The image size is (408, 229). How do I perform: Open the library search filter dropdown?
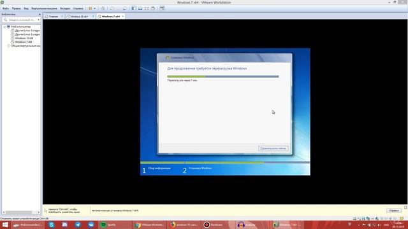[x=38, y=20]
